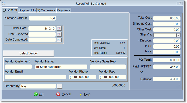Select the General tab
Image resolution: width=187 pixels, height=103 pixels.
[10, 10]
